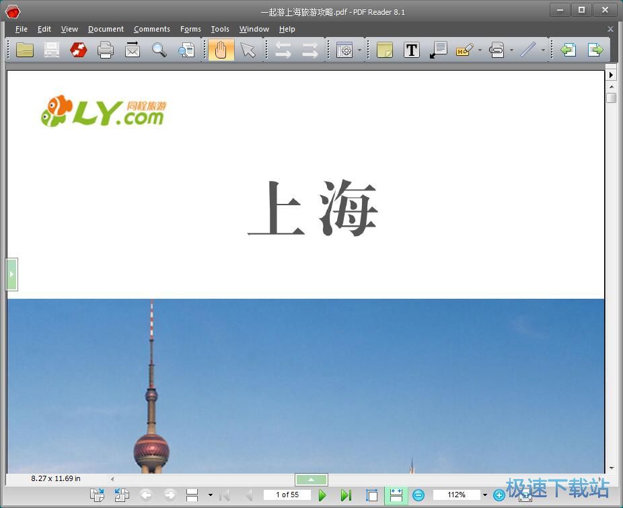623x508 pixels.
Task: Activate the text Highlight tool
Action: point(463,50)
